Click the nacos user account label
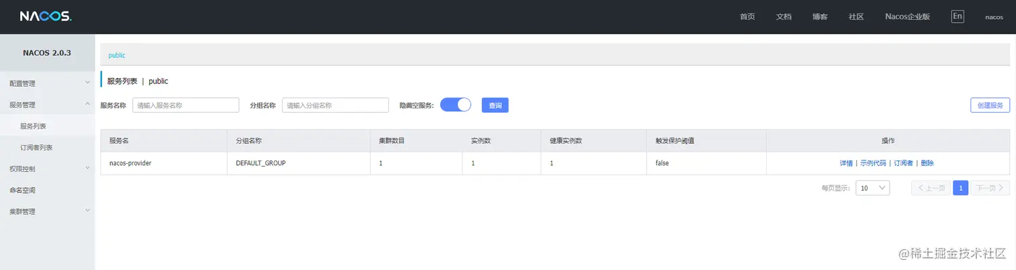Viewport: 1016px width, 270px height. [994, 17]
